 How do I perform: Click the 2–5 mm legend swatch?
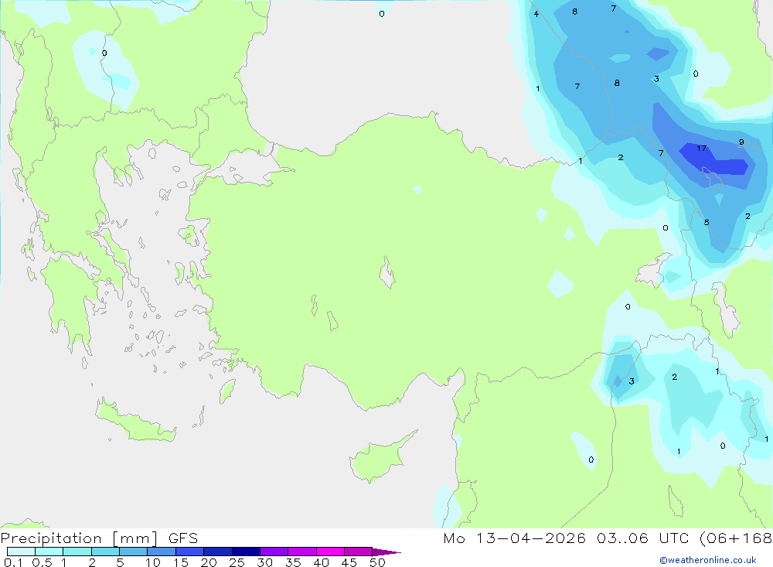[x=105, y=552]
